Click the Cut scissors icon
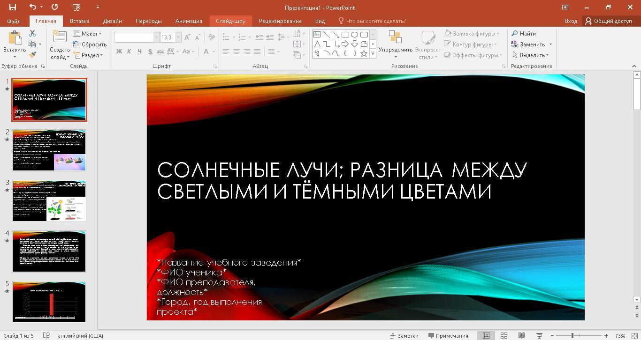 coord(32,33)
